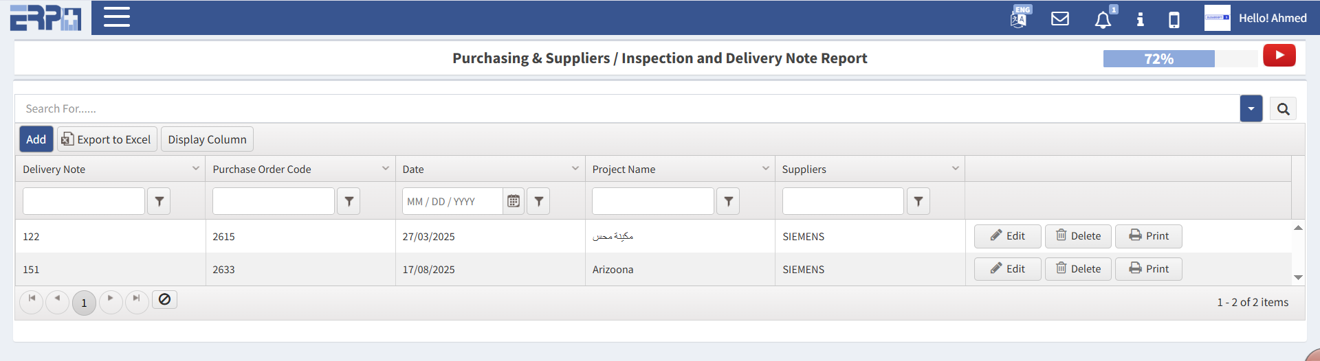Open the hamburger navigation menu
The width and height of the screenshot is (1320, 361).
point(117,17)
